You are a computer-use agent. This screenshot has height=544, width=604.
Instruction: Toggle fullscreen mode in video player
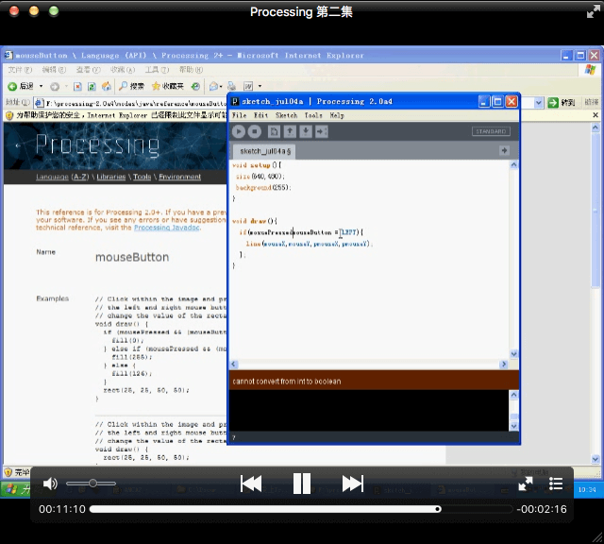[x=526, y=484]
